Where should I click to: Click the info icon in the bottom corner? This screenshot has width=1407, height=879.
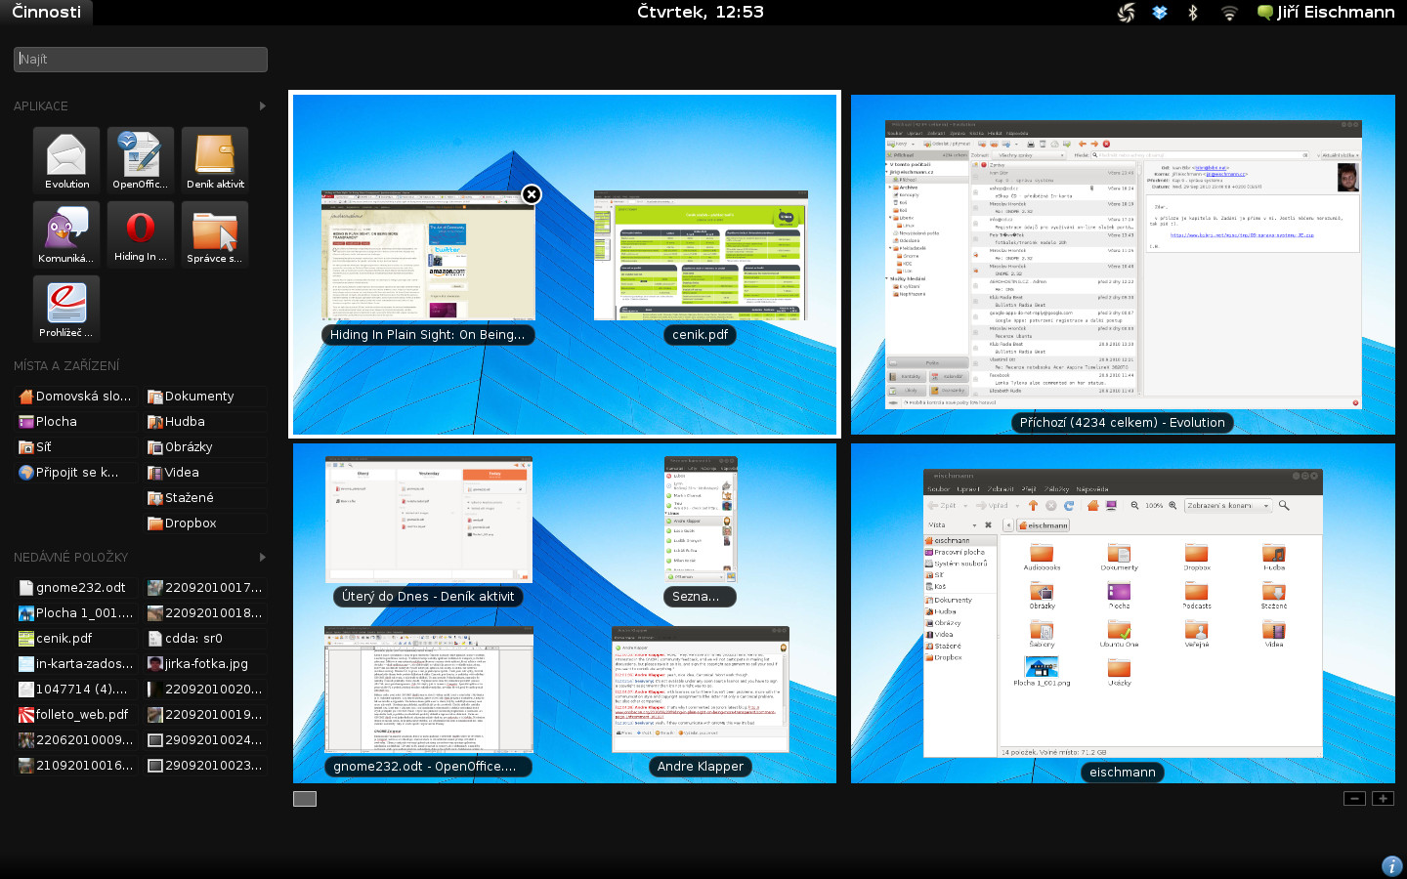[1392, 865]
